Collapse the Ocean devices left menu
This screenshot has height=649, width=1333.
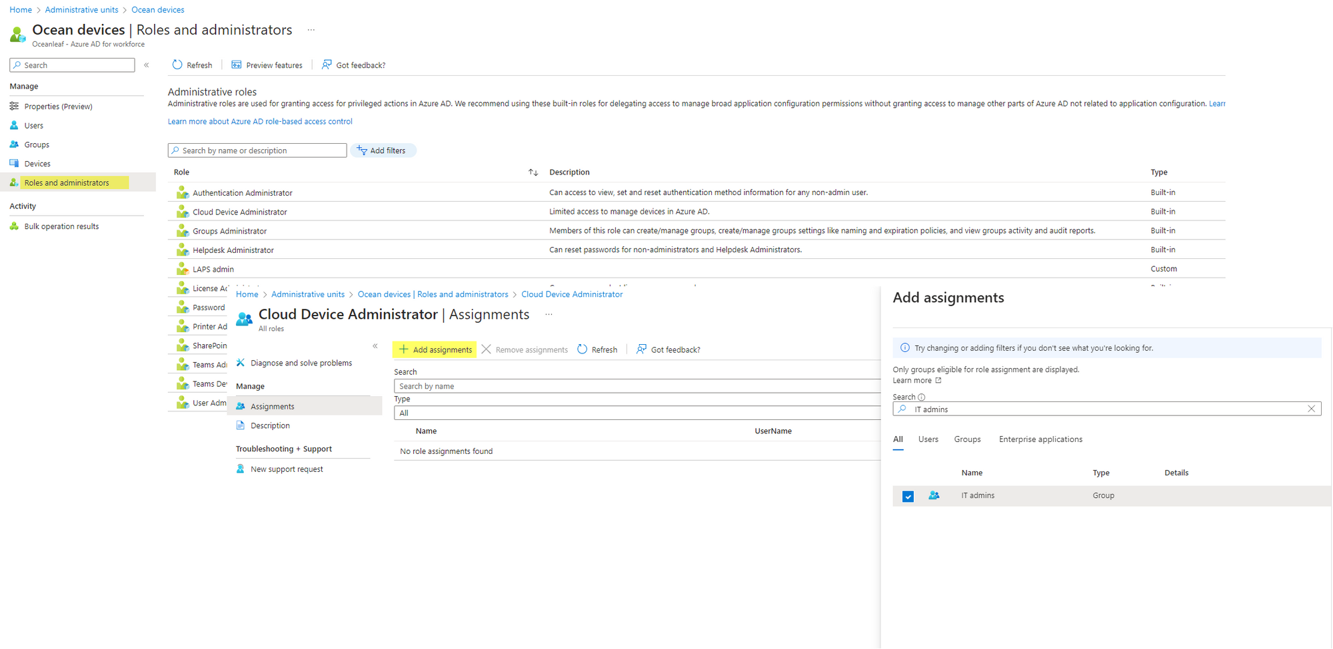(147, 65)
